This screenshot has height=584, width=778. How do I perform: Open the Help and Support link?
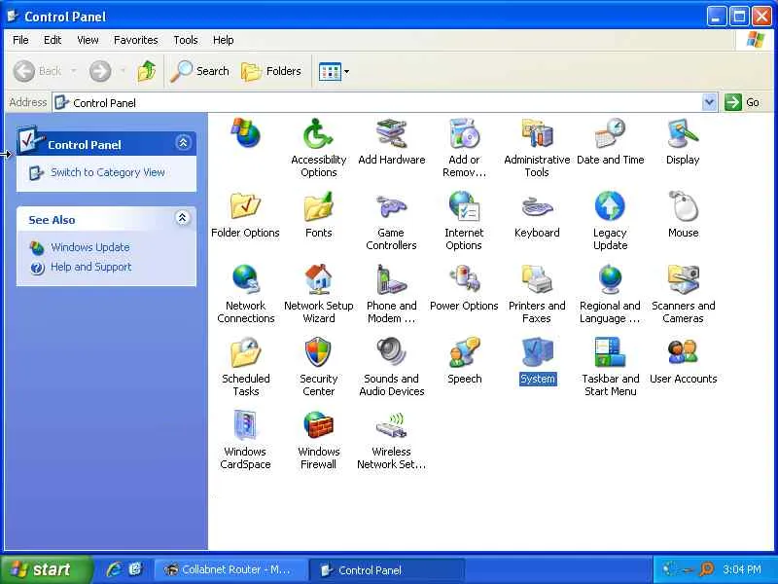(91, 267)
